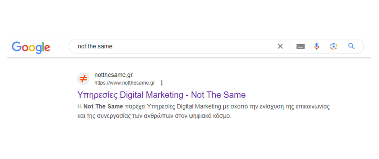Viewport: 379px width, 159px height.
Task: Submit search with magnifying glass button
Action: coord(351,46)
